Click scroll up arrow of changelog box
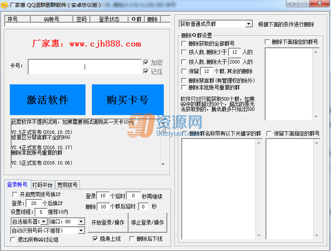Image resolution: width=331 pixels, height=251 pixels. (x=163, y=123)
